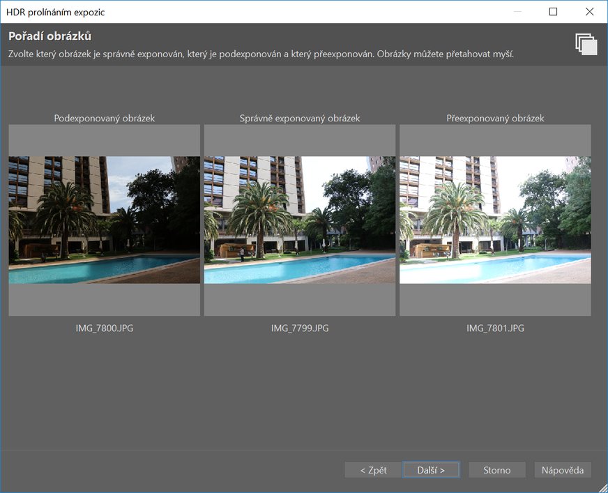Cancel the wizard with Storno

496,470
